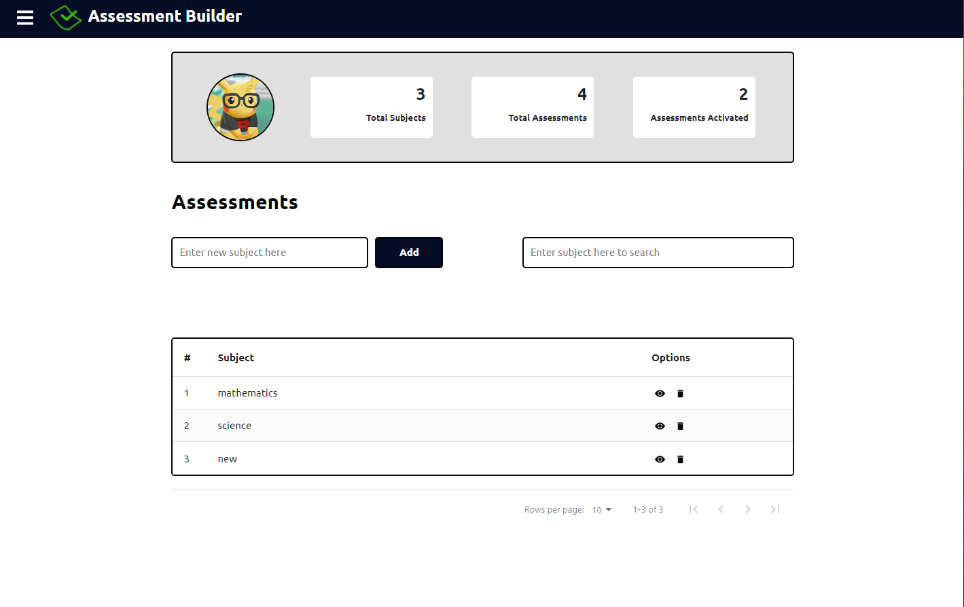Open the user profile avatar

(x=240, y=107)
